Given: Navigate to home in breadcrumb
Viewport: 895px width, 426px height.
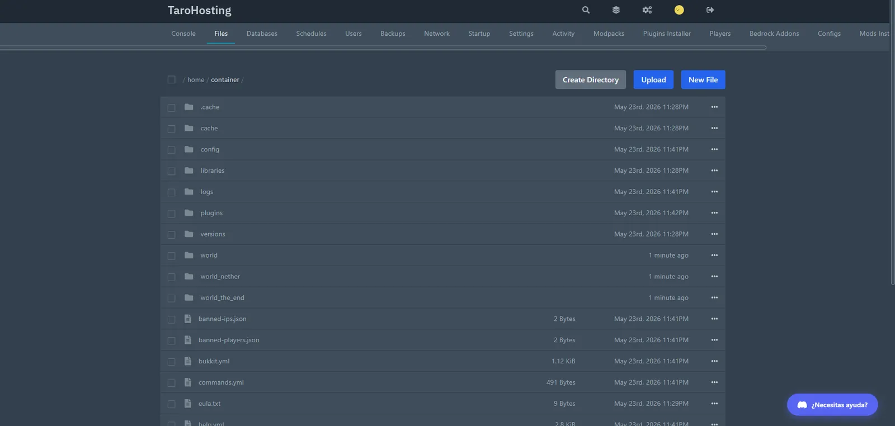Looking at the screenshot, I should click(196, 80).
